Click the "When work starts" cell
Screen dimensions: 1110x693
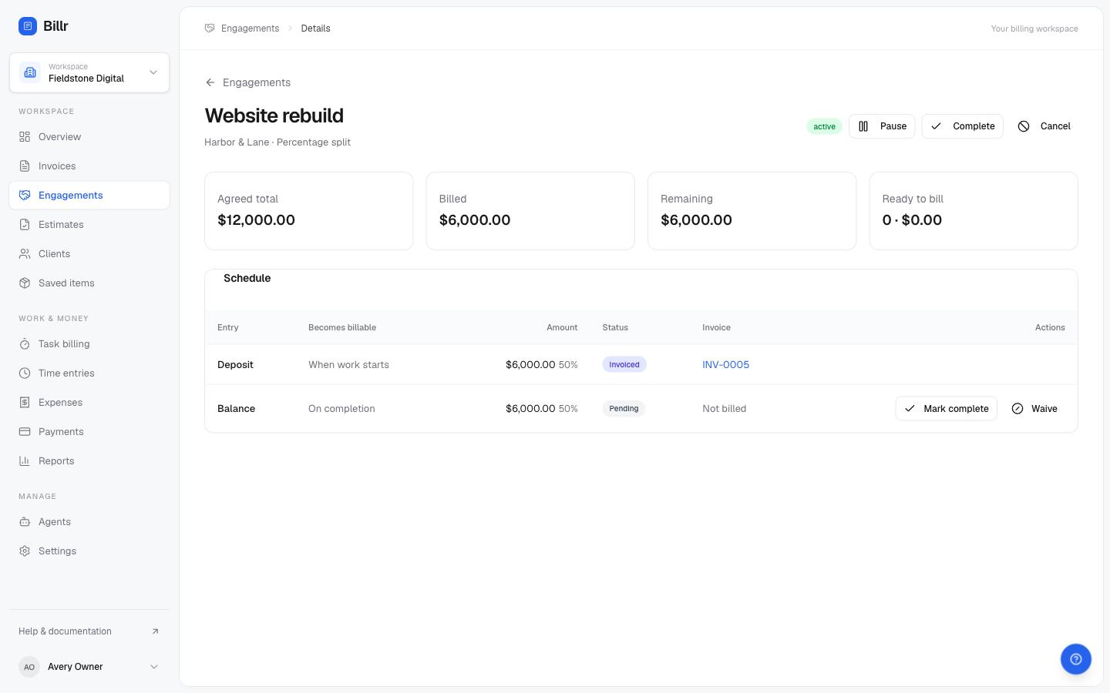pyautogui.click(x=348, y=365)
